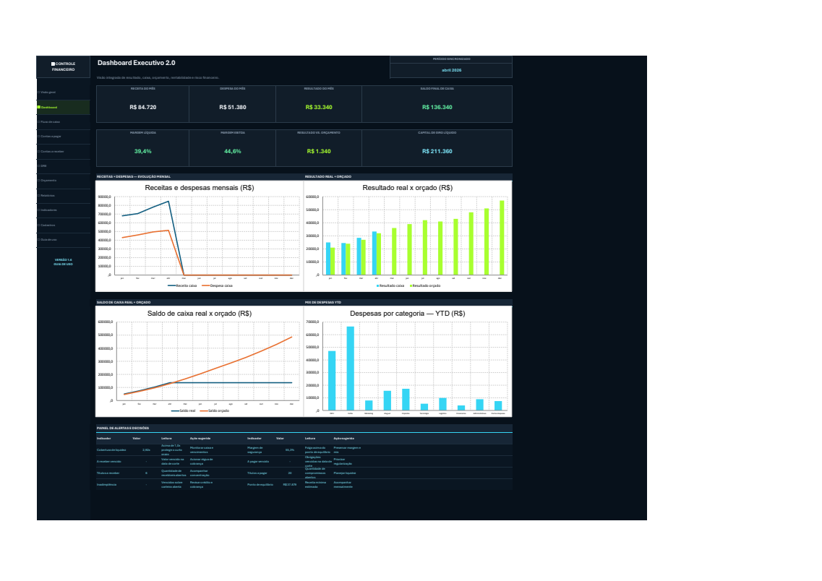The height and width of the screenshot is (581, 822).
Task: Open the Orçamento sidebar item
Action: pos(63,180)
